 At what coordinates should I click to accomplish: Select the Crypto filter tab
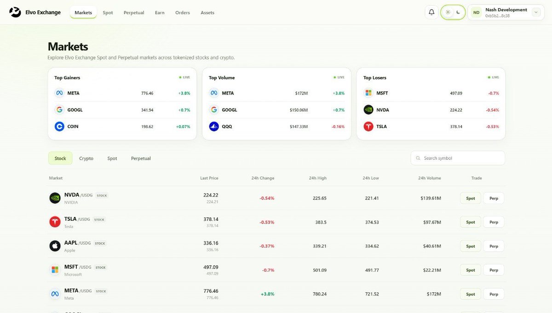click(x=86, y=158)
